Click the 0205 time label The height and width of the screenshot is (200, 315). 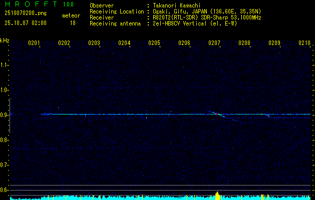point(154,43)
